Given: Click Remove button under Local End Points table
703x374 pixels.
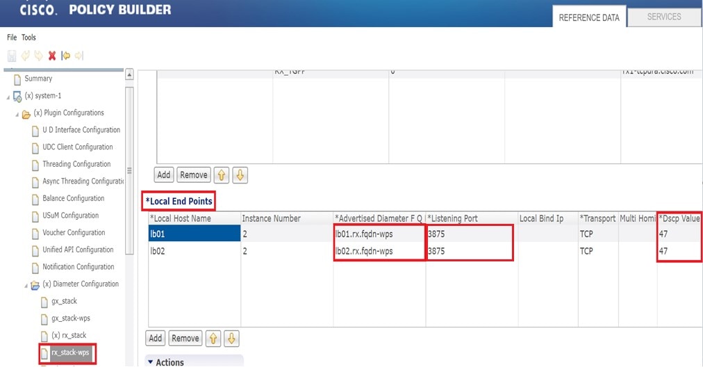Looking at the screenshot, I should pyautogui.click(x=185, y=338).
